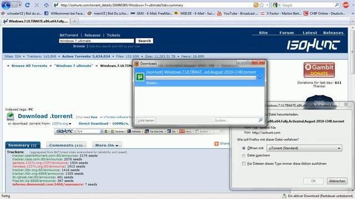Click the browser Back arrow button
This screenshot has height=199, width=355.
(6, 5)
